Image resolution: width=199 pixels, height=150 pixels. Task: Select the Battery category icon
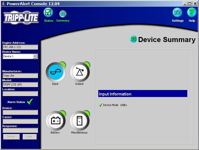click(56, 120)
